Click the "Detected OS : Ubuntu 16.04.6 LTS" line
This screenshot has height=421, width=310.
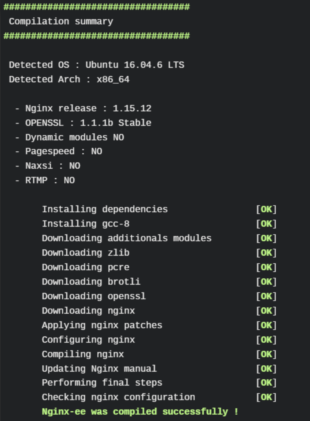point(96,65)
